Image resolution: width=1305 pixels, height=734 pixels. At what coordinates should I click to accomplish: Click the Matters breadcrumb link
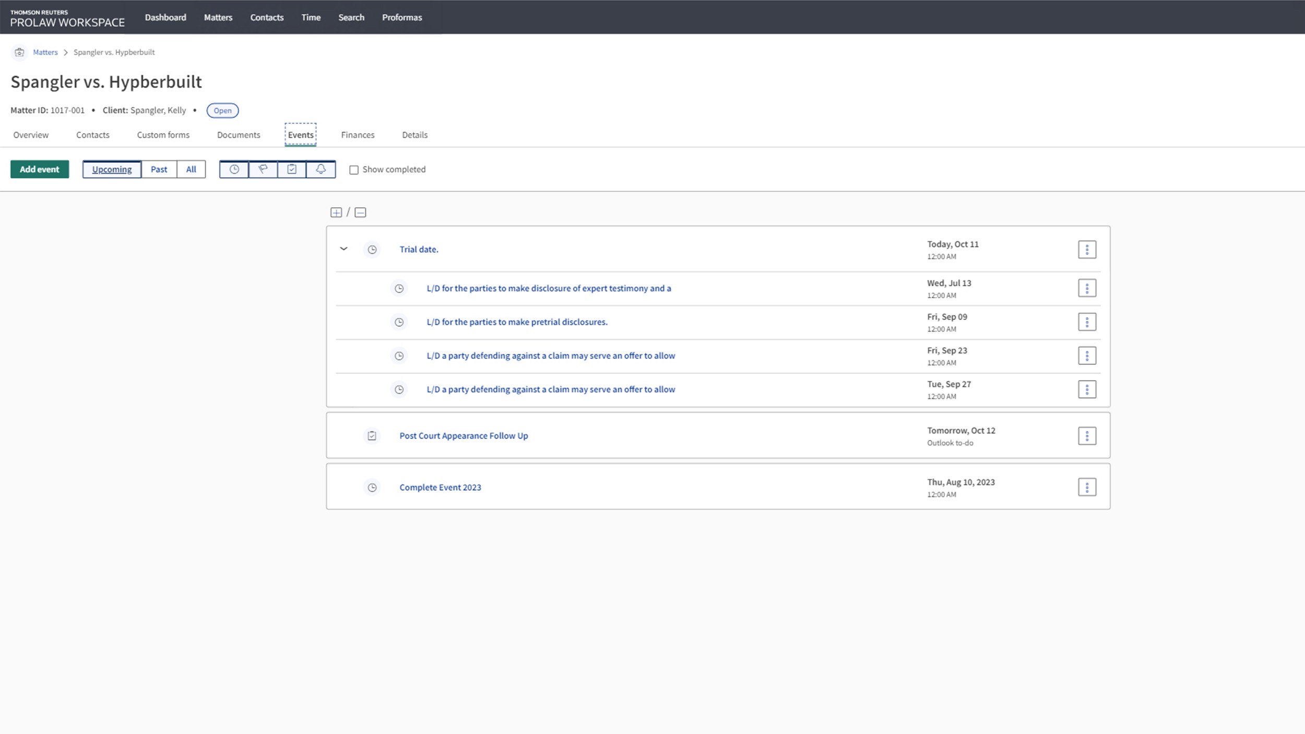(45, 52)
